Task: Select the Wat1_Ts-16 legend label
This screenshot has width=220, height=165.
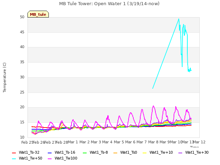Action: pos(65,153)
